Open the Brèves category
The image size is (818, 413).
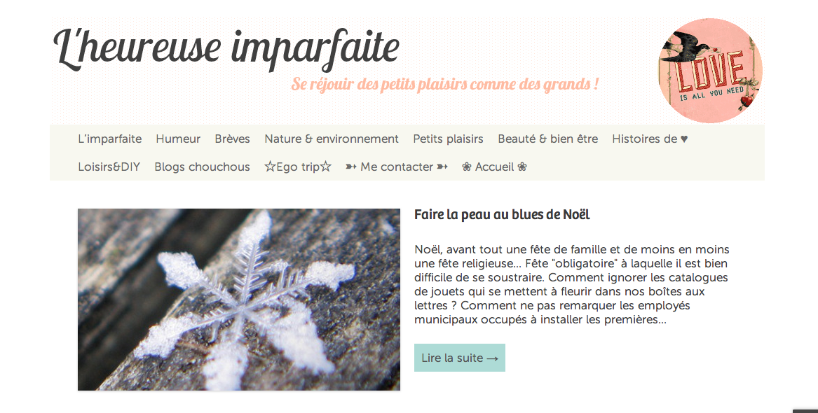[x=232, y=139]
